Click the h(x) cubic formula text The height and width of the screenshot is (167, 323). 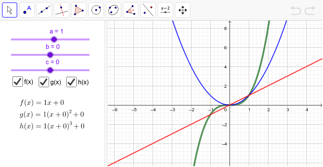tap(52, 125)
